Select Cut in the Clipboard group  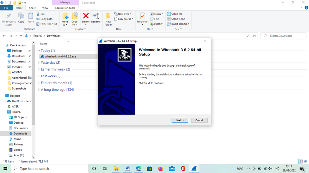coord(41,14)
